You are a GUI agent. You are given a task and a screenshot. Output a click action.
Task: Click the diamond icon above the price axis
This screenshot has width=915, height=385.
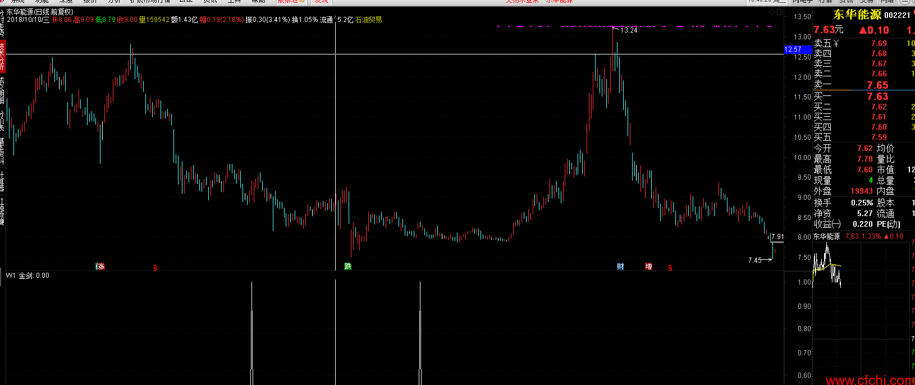[772, 12]
